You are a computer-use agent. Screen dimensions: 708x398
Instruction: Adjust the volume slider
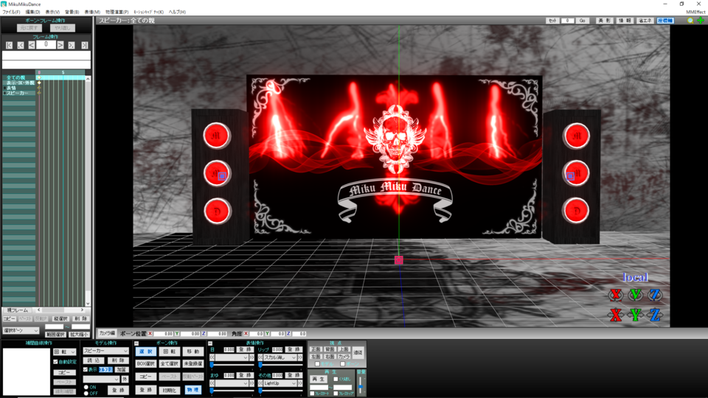[361, 385]
